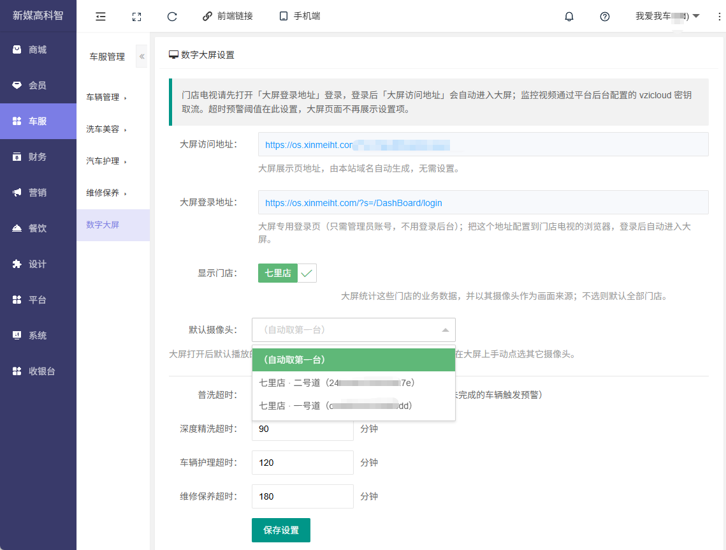Open 收银台 in the sidebar
This screenshot has height=550, width=726.
(38, 371)
